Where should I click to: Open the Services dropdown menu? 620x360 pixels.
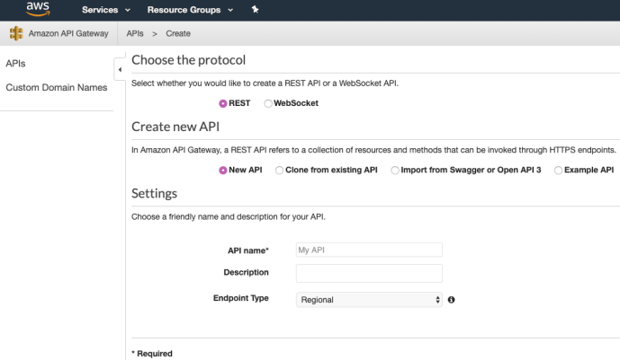pyautogui.click(x=106, y=10)
